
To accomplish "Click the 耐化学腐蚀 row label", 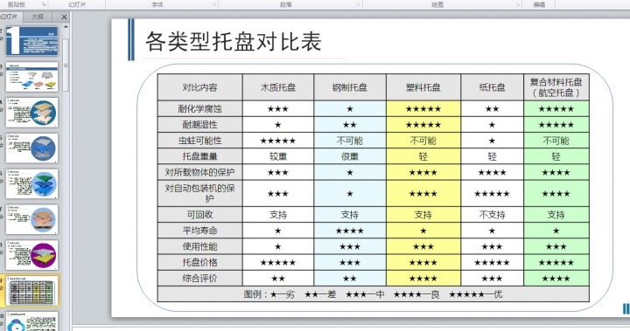I will 199,108.
